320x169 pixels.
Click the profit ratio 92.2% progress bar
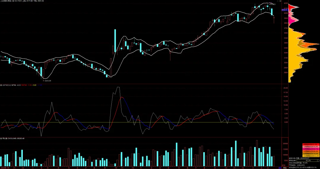308,160
